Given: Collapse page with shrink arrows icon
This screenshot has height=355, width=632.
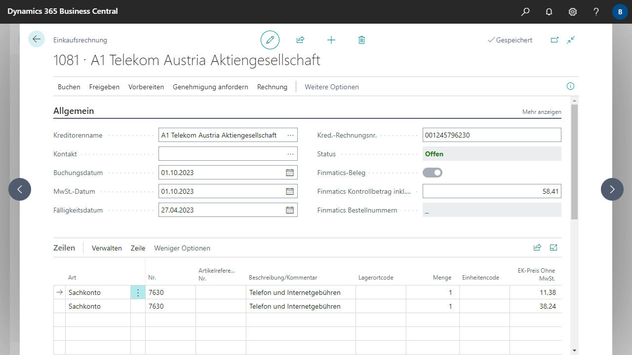Looking at the screenshot, I should (571, 40).
